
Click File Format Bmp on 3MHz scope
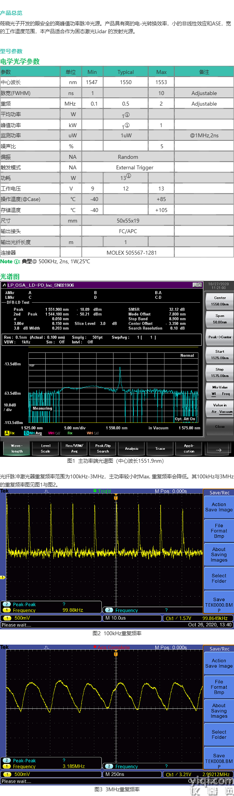(x=219, y=687)
